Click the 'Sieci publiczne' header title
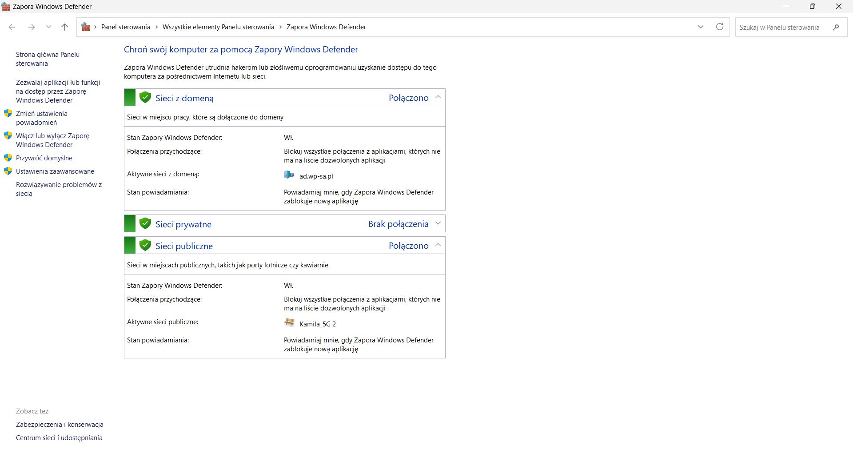 point(184,246)
